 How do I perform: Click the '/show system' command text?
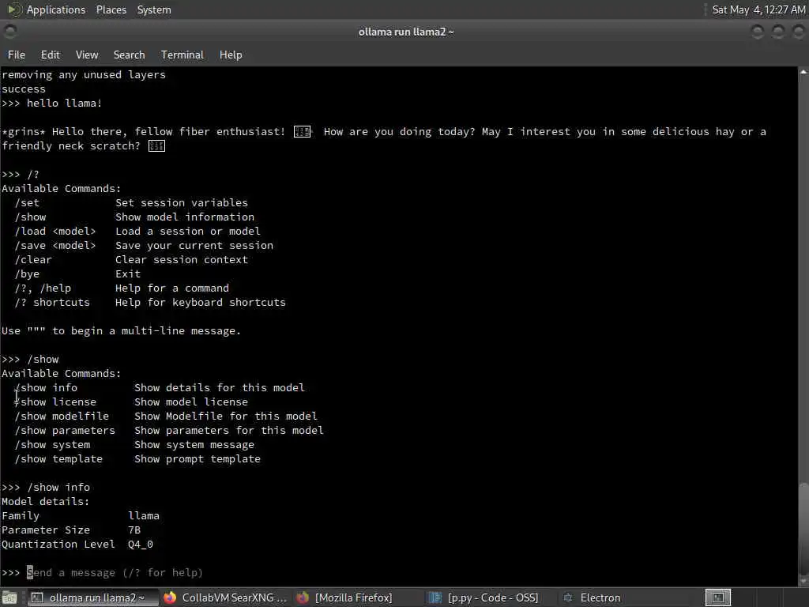pyautogui.click(x=52, y=444)
